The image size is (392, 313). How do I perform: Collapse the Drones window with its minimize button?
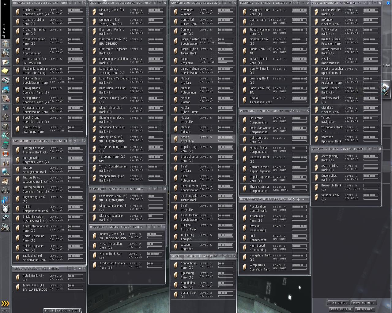[80, 3]
